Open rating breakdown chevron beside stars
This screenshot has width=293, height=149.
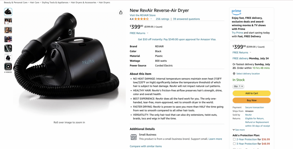(151, 19)
